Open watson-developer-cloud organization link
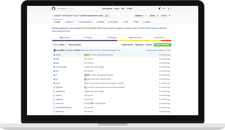225x130 pixels. [66, 16]
